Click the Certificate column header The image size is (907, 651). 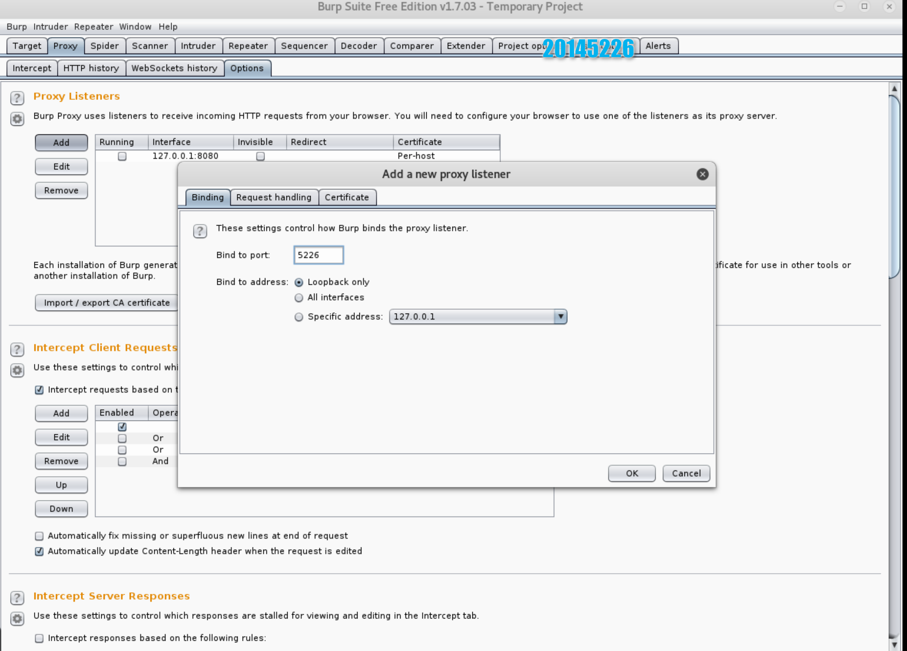(x=446, y=142)
